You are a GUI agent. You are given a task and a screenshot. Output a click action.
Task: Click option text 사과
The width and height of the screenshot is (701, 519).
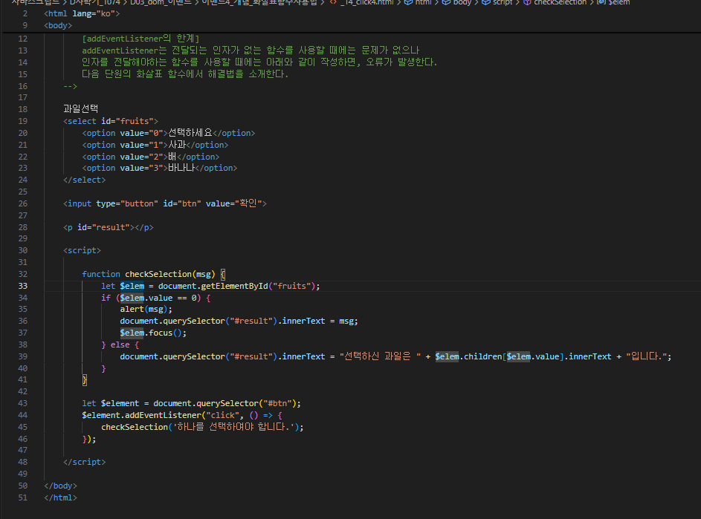coord(177,145)
